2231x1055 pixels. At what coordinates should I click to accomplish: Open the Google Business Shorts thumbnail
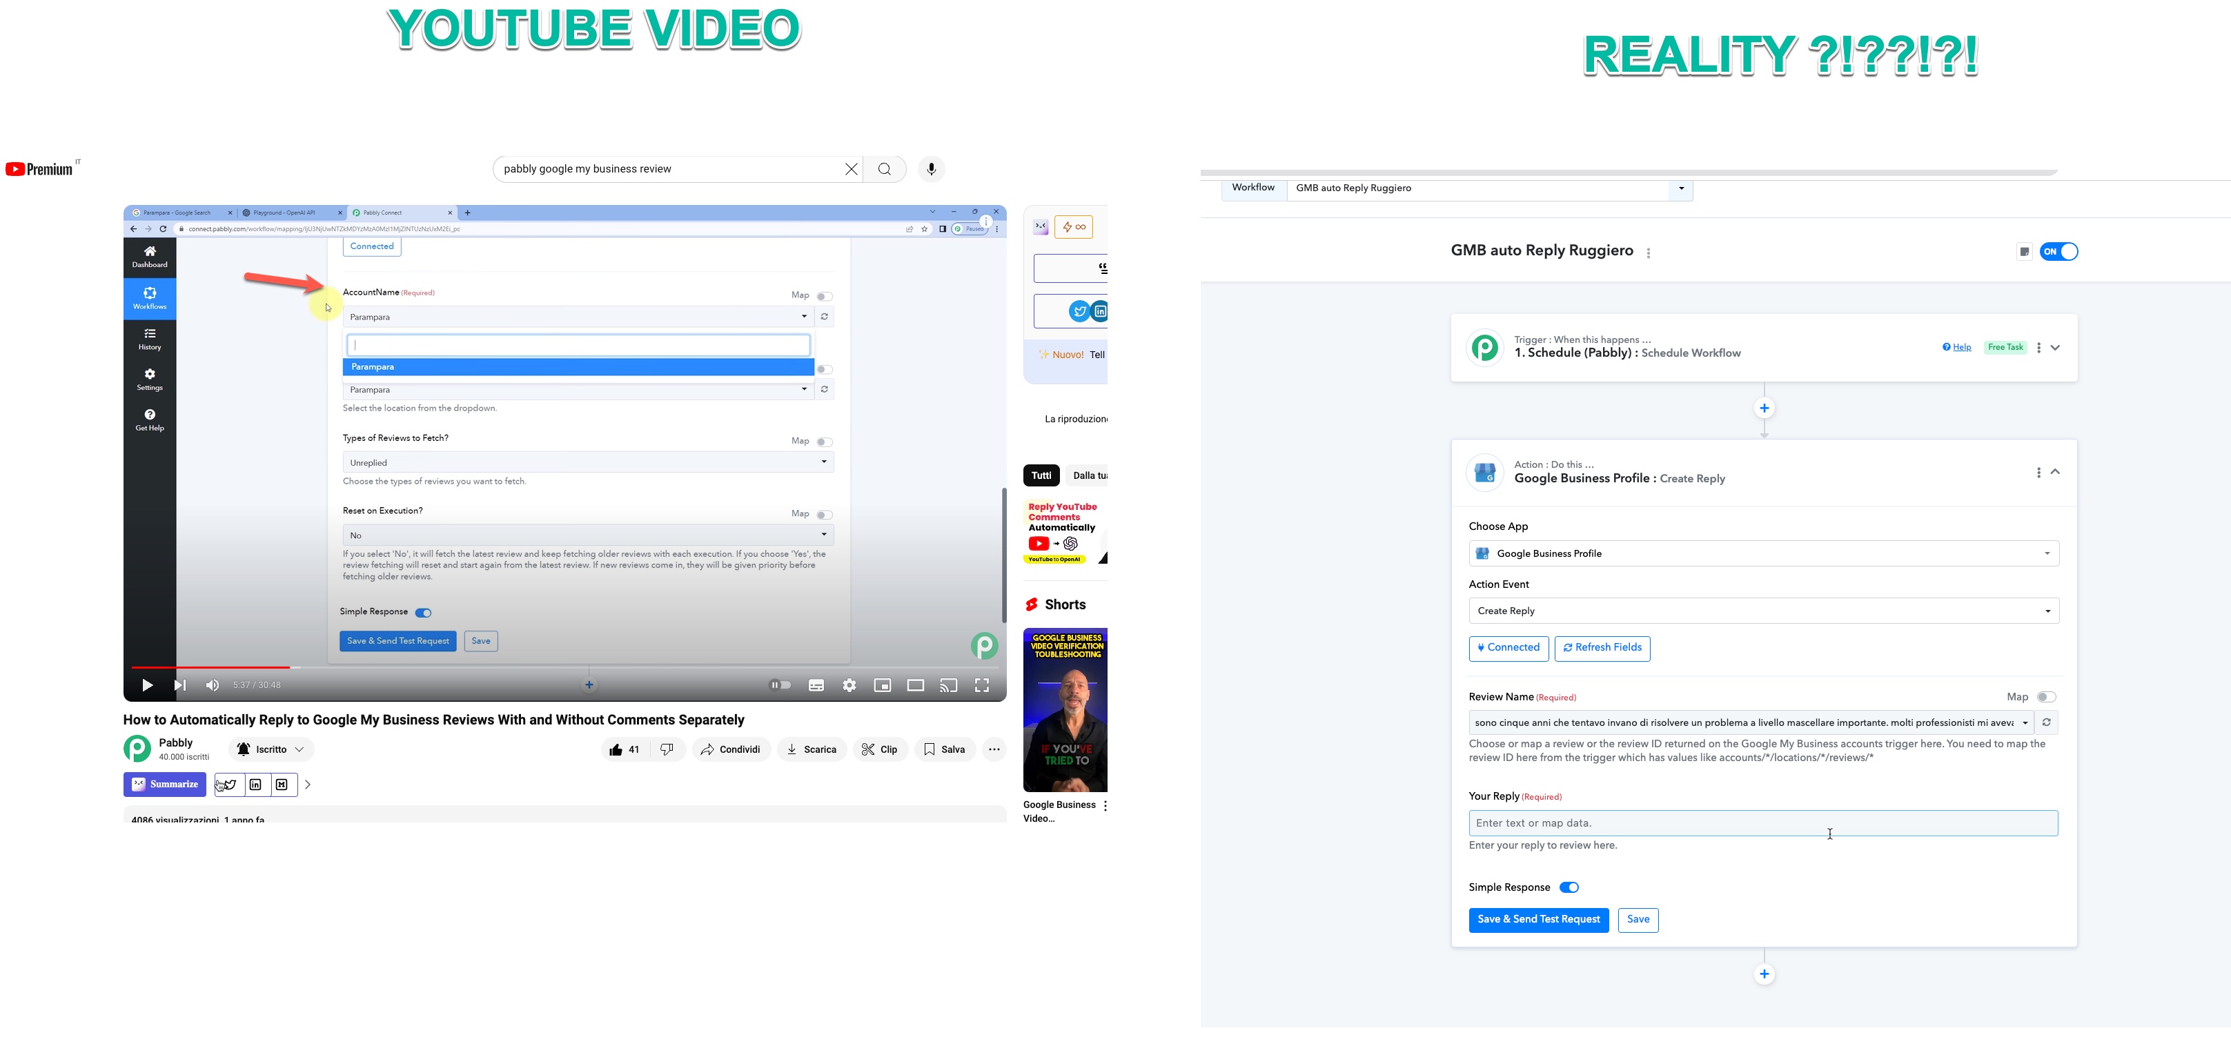point(1065,709)
